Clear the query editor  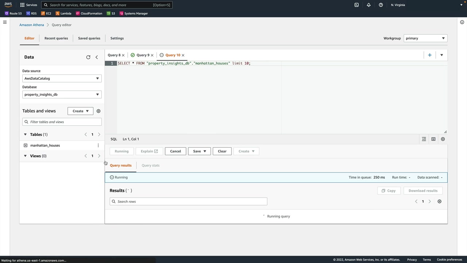(x=222, y=151)
